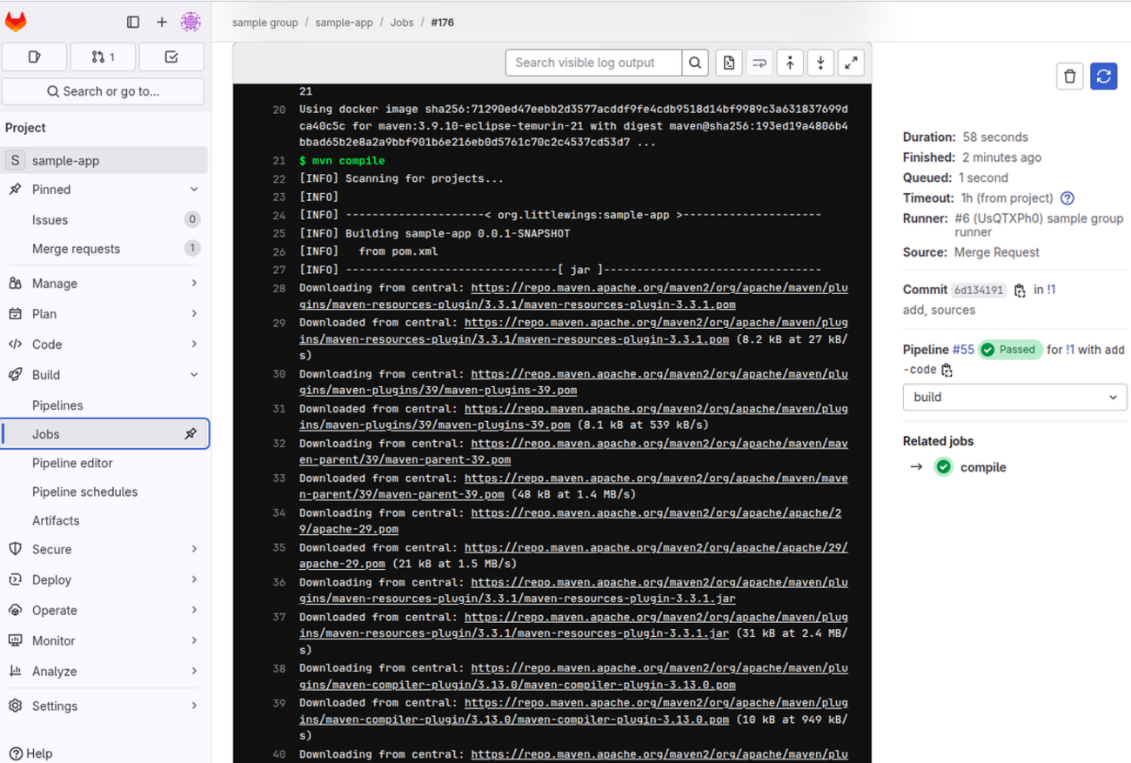Retry the job with blue refresh button
Viewport: 1131px width, 763px height.
pyautogui.click(x=1103, y=77)
